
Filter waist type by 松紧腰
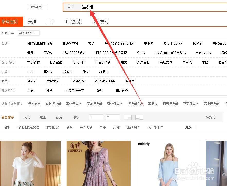pos(68,72)
